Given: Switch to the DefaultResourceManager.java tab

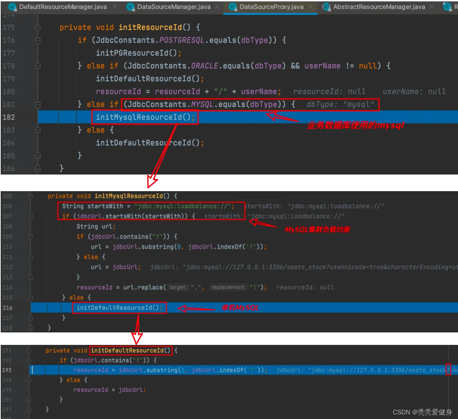Looking at the screenshot, I should click(x=63, y=7).
